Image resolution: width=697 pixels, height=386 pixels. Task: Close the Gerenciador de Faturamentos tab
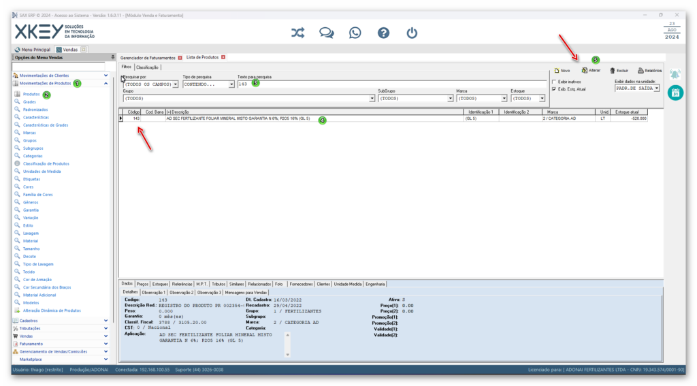coord(180,58)
